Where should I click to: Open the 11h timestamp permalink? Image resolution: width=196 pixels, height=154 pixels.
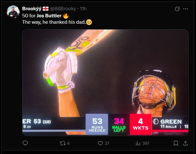(x=83, y=9)
